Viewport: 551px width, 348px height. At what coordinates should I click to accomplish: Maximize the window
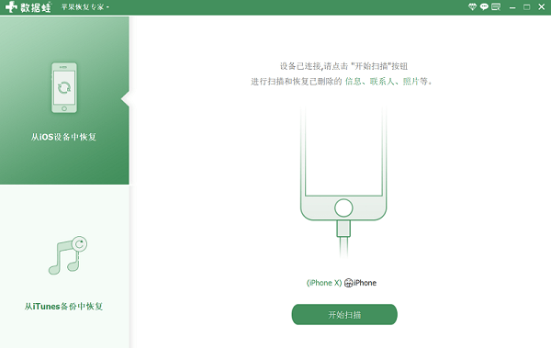click(526, 7)
